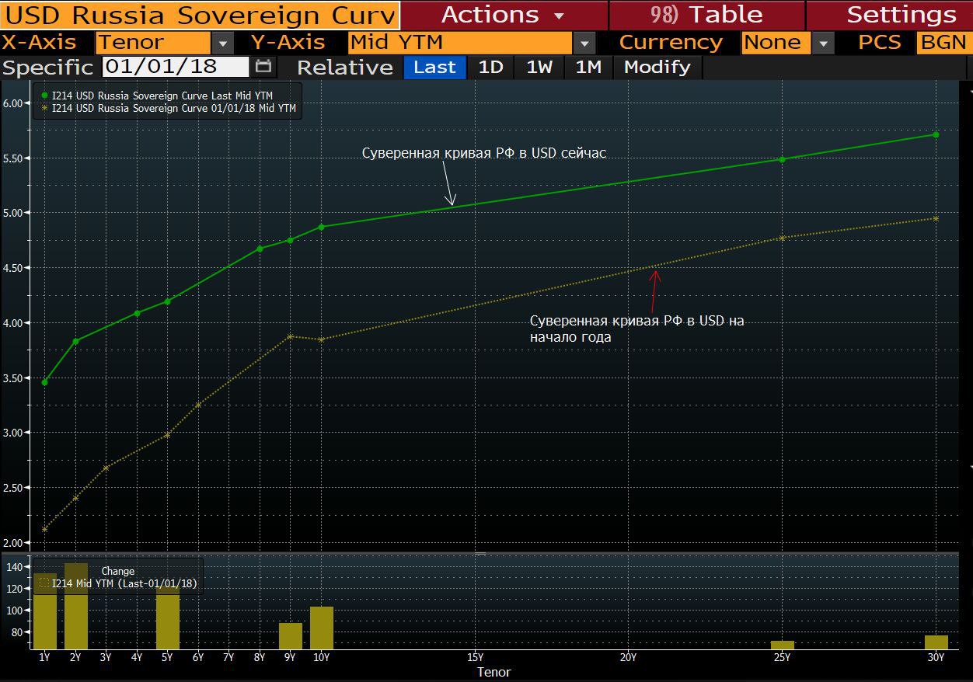The width and height of the screenshot is (973, 682).
Task: Click the Currency label
Action: [671, 43]
